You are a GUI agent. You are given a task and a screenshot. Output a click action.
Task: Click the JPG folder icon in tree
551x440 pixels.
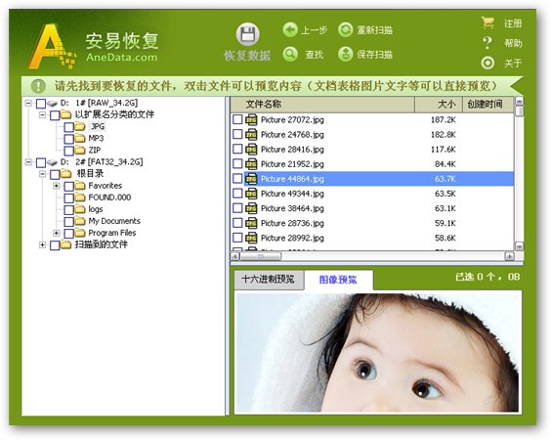[x=80, y=126]
